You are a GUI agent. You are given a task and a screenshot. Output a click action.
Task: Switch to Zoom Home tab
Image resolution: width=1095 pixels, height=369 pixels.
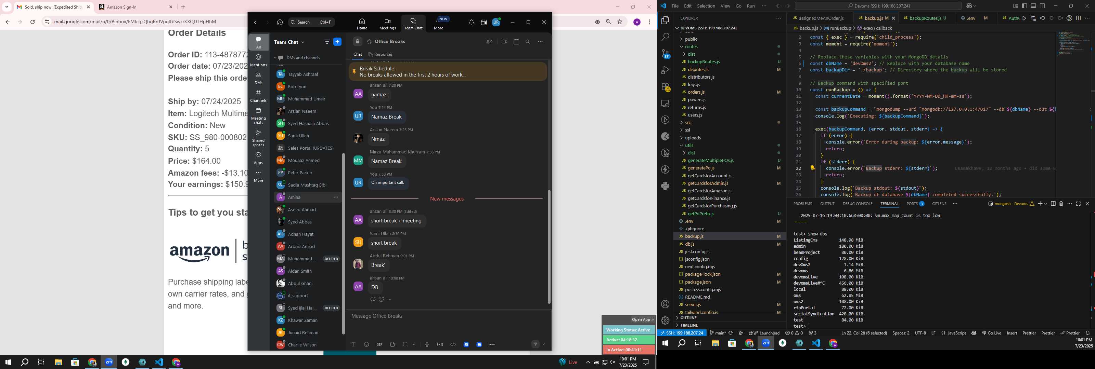362,24
